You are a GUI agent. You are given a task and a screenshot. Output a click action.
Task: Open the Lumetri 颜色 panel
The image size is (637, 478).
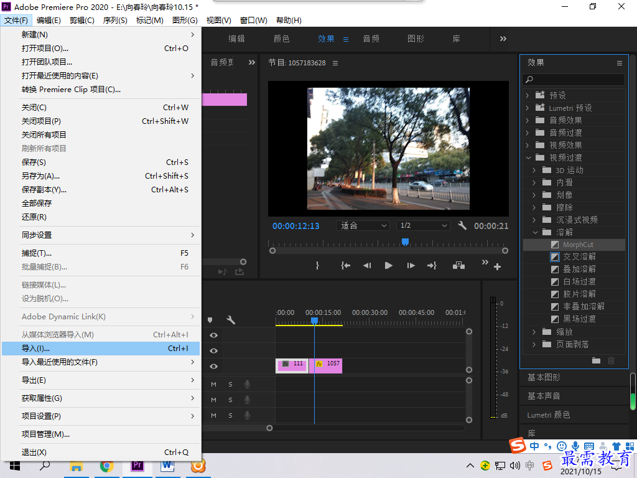click(x=549, y=415)
